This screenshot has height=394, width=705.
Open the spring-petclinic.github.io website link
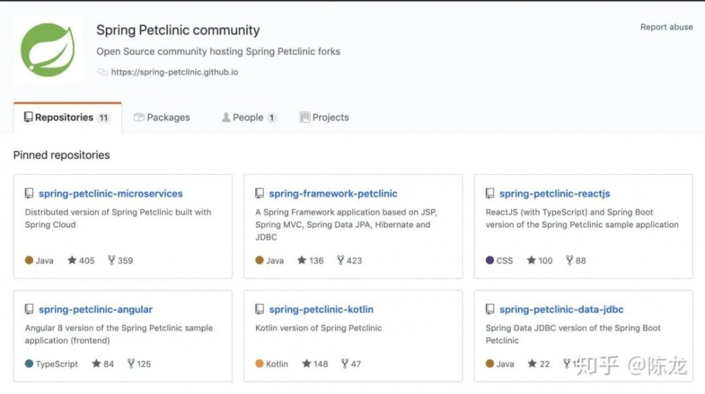[x=174, y=72]
